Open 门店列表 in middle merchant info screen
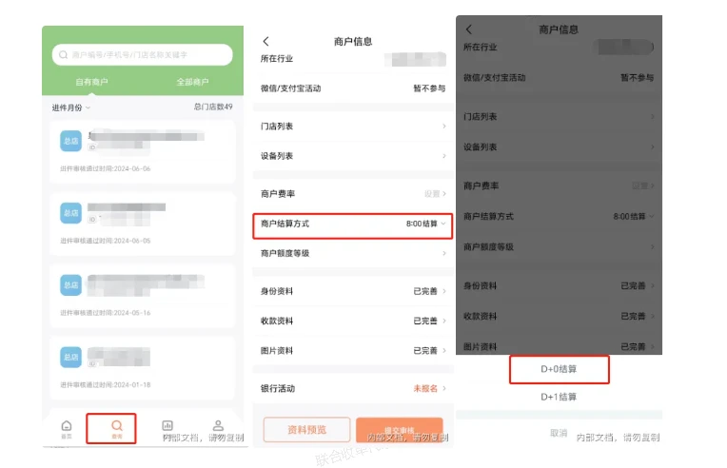727x468 pixels. (353, 126)
